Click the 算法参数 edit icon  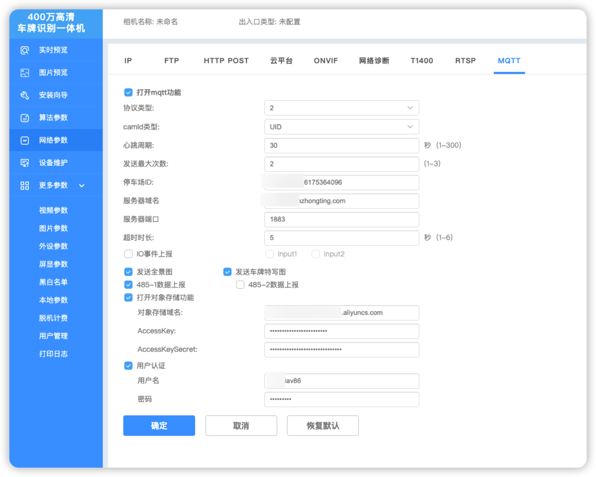click(x=25, y=118)
